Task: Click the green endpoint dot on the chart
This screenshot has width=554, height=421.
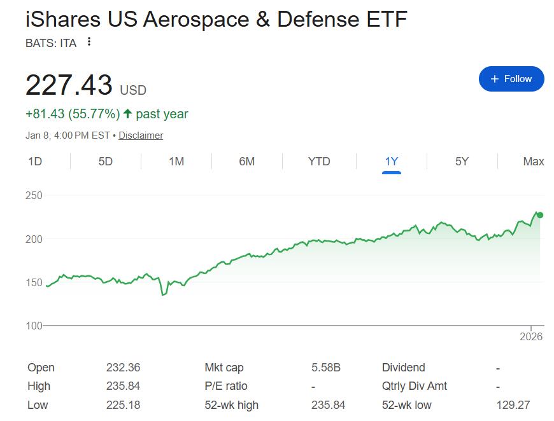Action: pyautogui.click(x=540, y=215)
